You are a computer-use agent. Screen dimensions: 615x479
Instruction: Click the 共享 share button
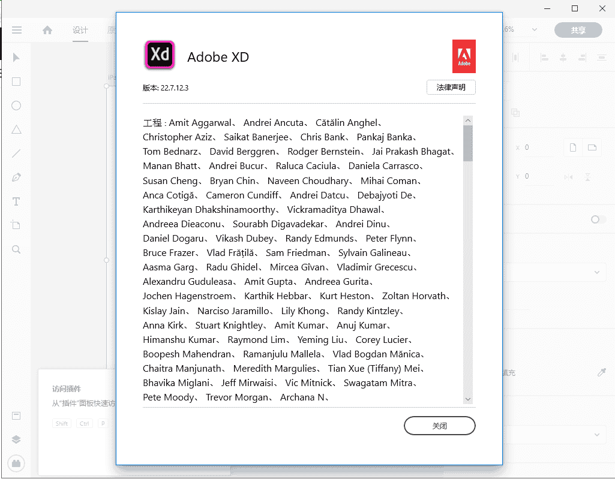click(578, 31)
